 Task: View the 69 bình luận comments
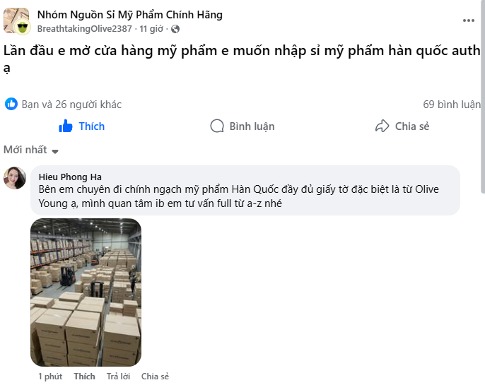click(452, 105)
